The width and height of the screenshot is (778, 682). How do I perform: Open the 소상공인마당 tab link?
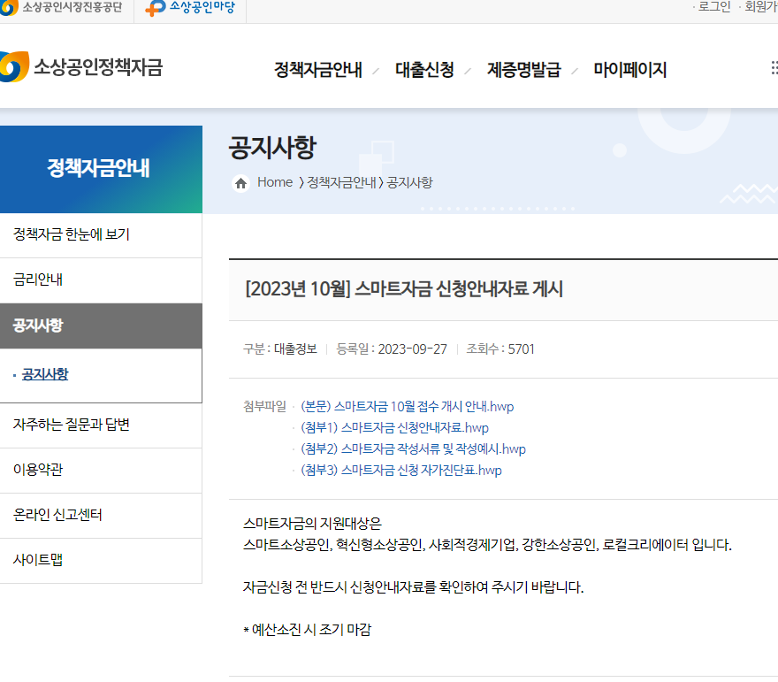coord(190,7)
